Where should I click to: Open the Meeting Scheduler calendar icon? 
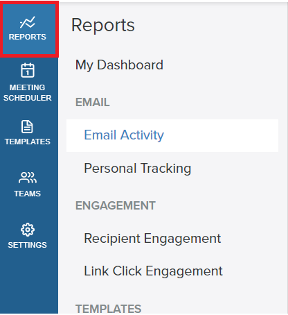pyautogui.click(x=28, y=70)
